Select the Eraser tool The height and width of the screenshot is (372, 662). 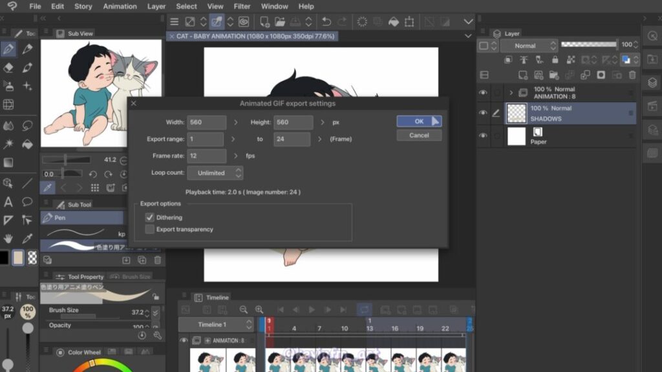tap(8, 67)
